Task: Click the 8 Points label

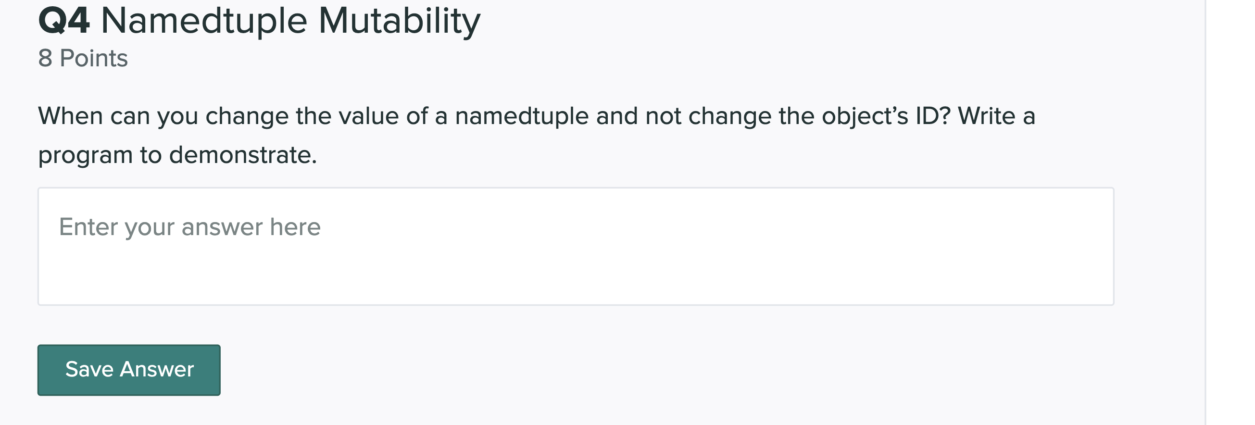Action: tap(83, 59)
